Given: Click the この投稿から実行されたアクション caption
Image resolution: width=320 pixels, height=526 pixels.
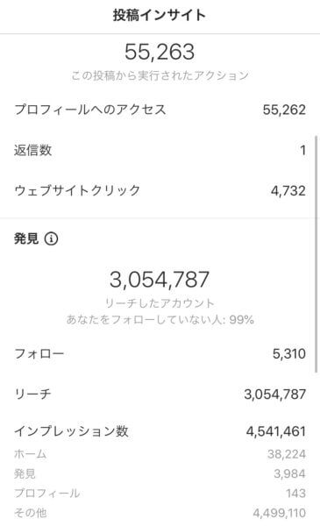Looking at the screenshot, I should 160,75.
